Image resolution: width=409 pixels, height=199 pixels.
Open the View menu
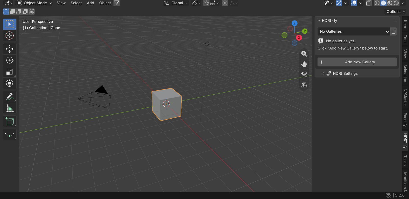click(61, 3)
